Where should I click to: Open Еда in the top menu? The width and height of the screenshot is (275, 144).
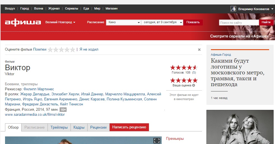click(x=86, y=8)
